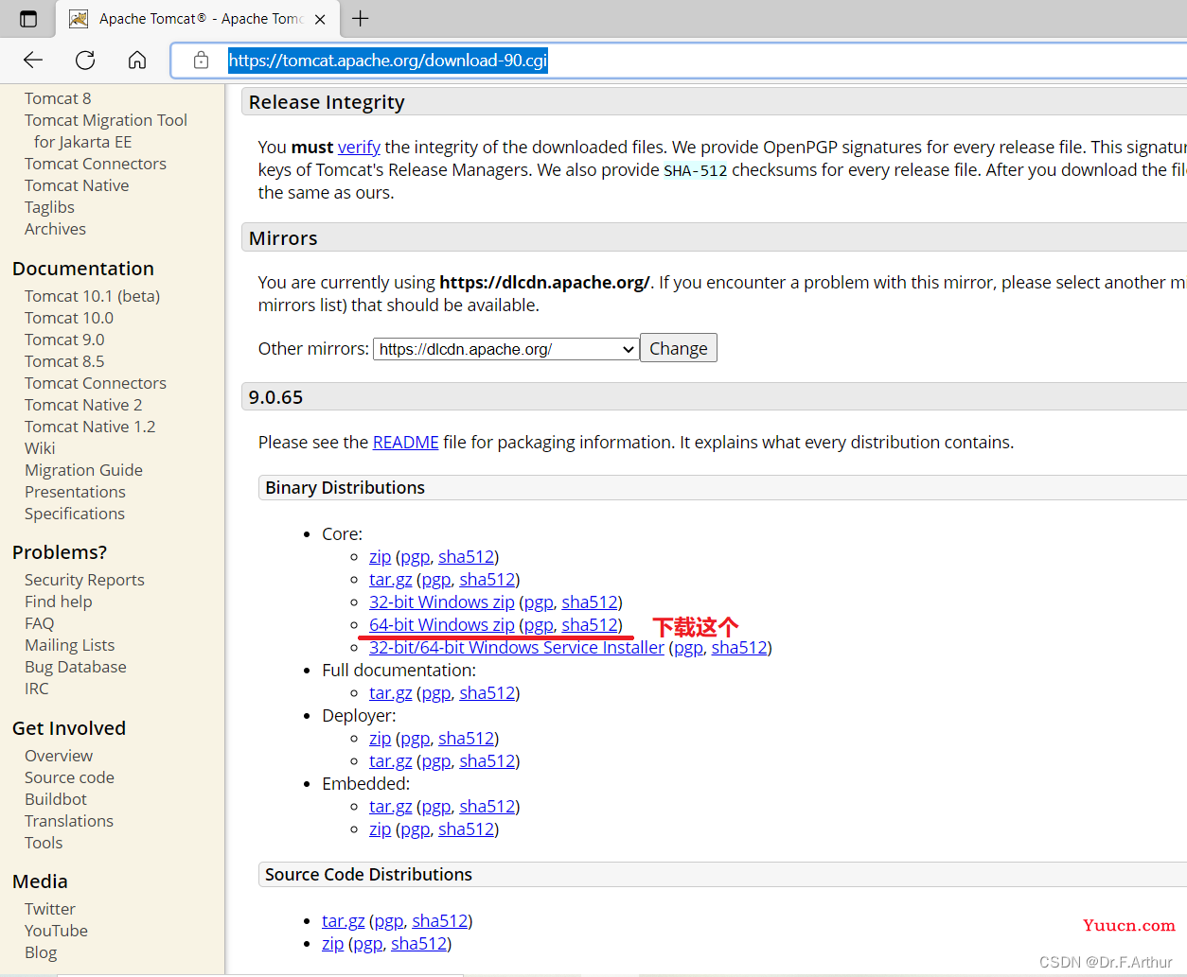
Task: Open sha512 link for 64-bit Windows zip
Action: click(x=590, y=625)
